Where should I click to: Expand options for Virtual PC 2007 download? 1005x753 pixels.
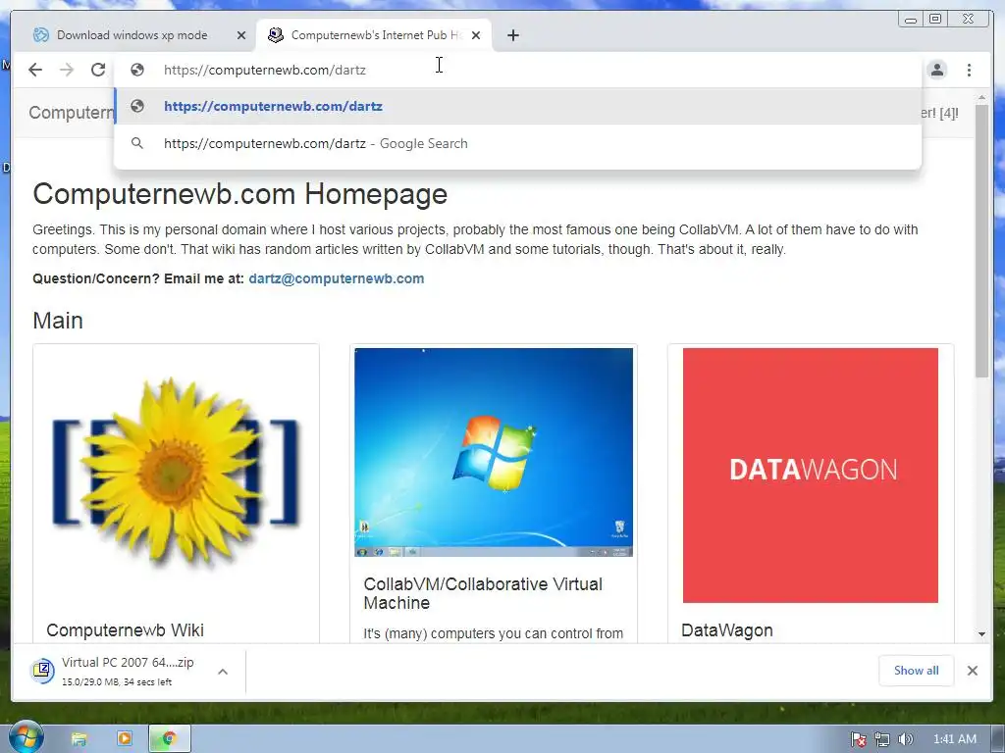(x=223, y=672)
